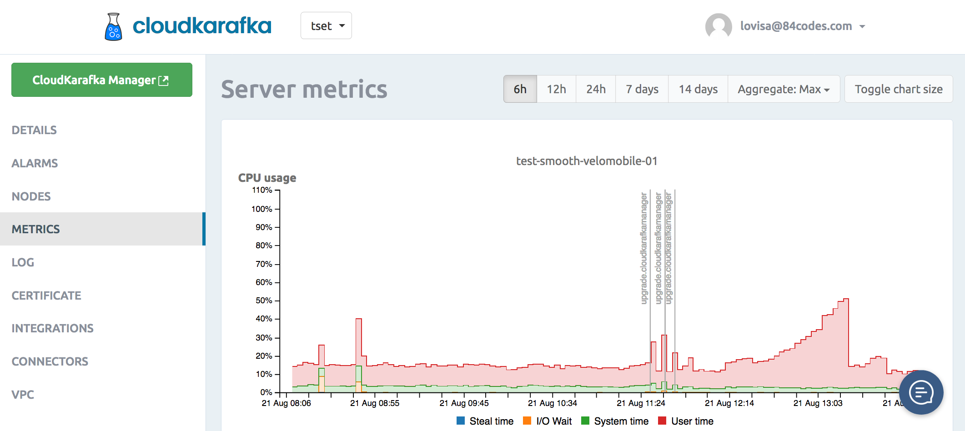Go to DETAILS in sidebar
This screenshot has width=965, height=431.
pyautogui.click(x=34, y=130)
